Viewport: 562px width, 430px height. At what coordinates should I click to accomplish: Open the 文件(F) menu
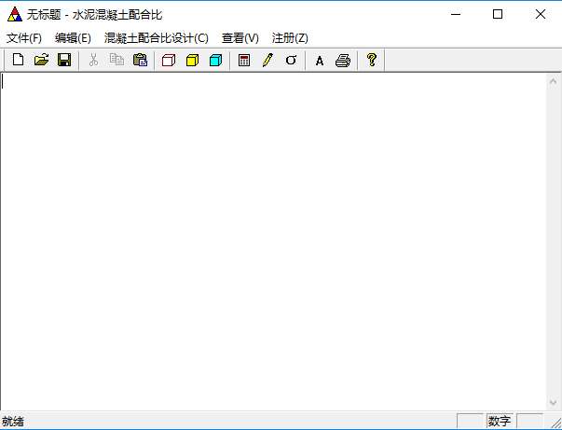click(24, 37)
